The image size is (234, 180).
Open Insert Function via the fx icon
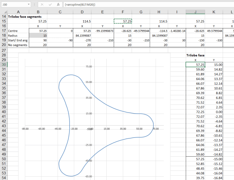coord(58,4)
